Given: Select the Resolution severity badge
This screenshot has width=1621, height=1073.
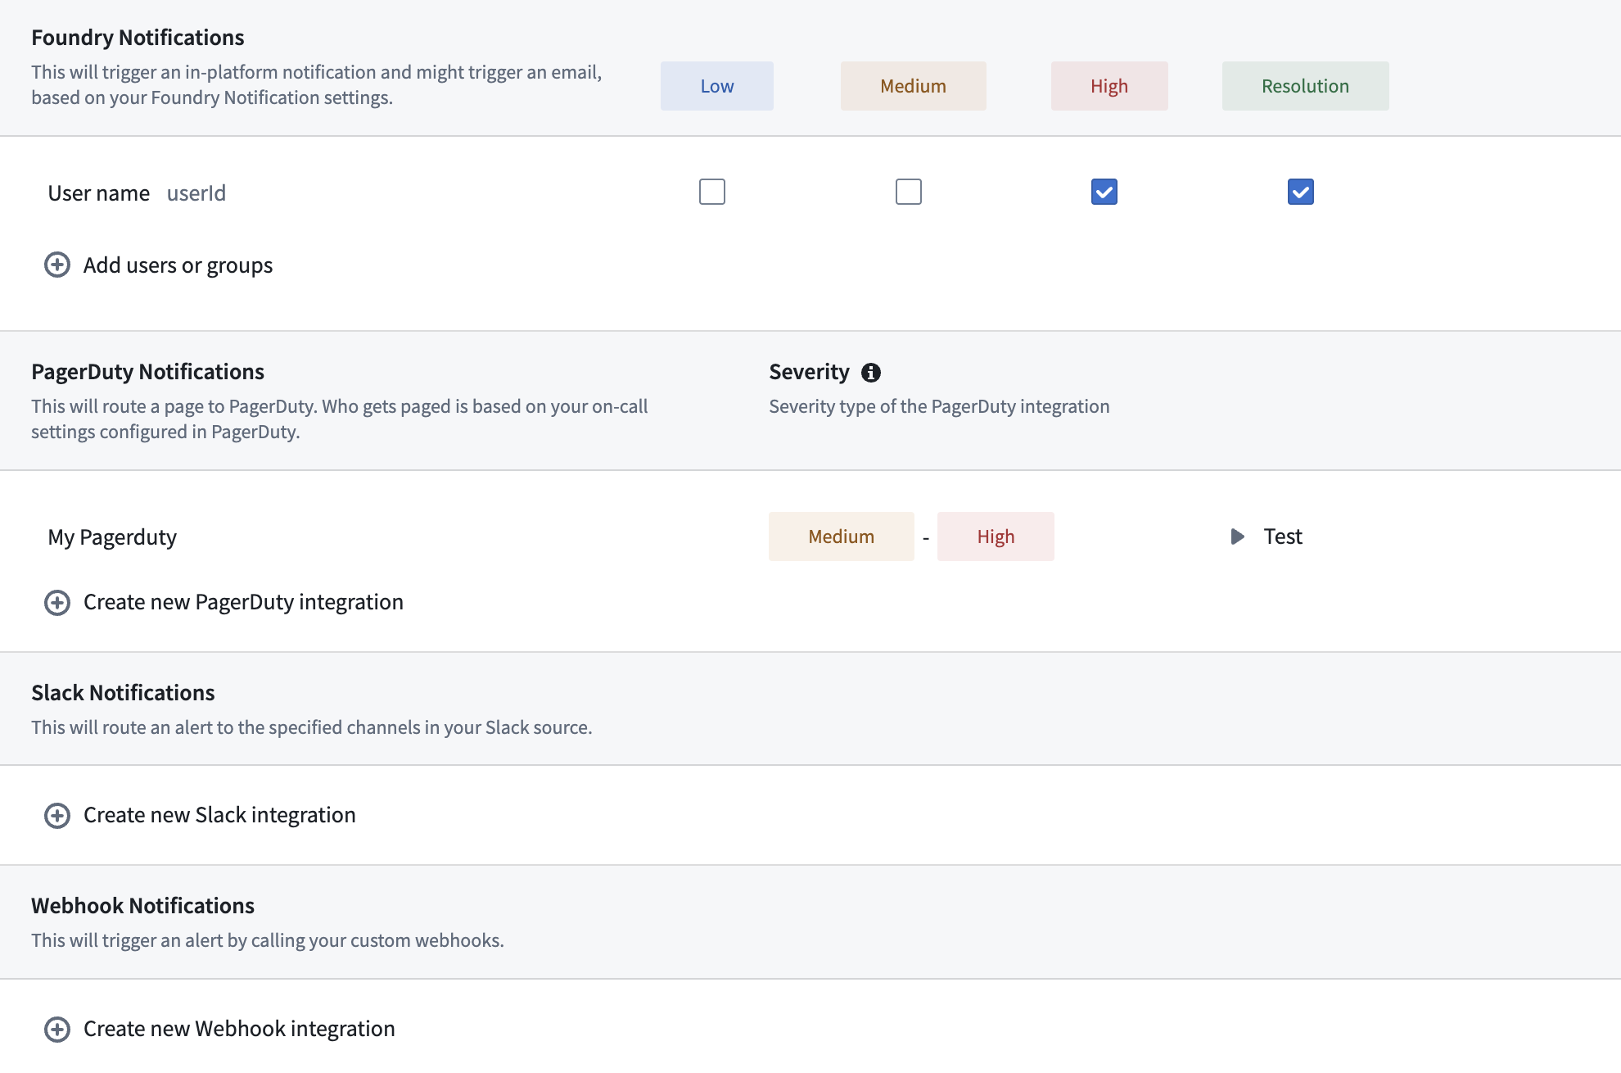Looking at the screenshot, I should tap(1304, 85).
